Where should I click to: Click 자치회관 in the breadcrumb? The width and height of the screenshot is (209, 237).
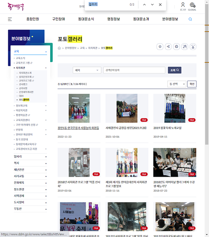click(93, 48)
